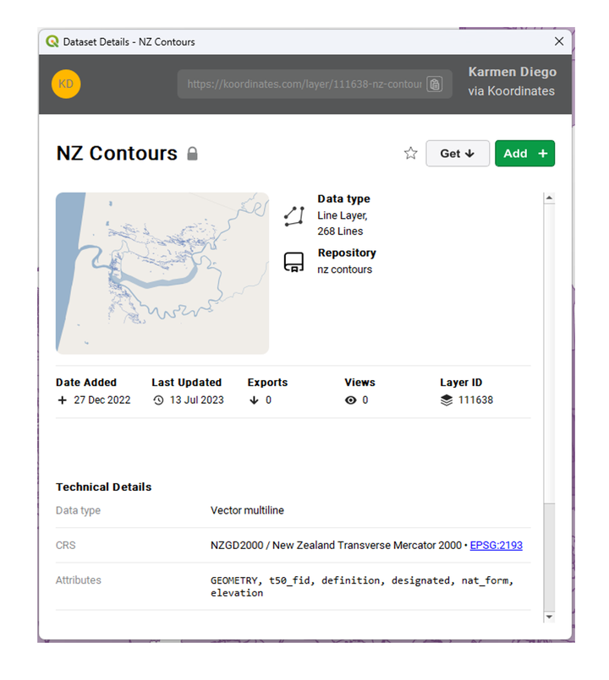Click the scrollbar up arrow
Screen dimensions: 609x680
549,199
